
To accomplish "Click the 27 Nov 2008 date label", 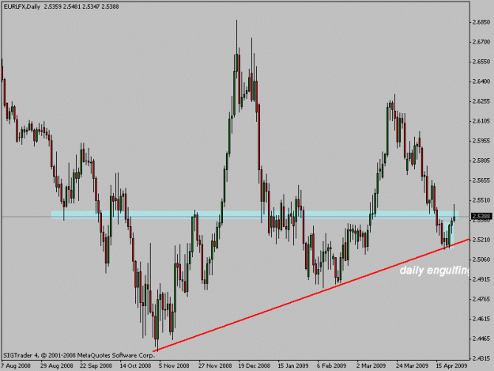I will 215,365.
